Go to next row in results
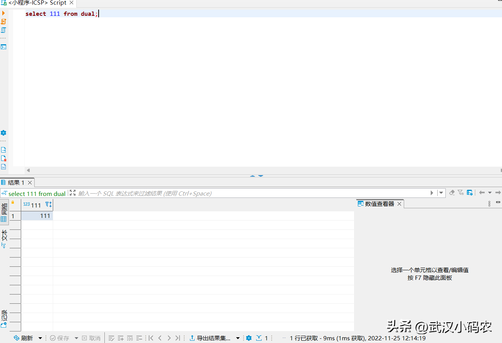 pos(169,338)
